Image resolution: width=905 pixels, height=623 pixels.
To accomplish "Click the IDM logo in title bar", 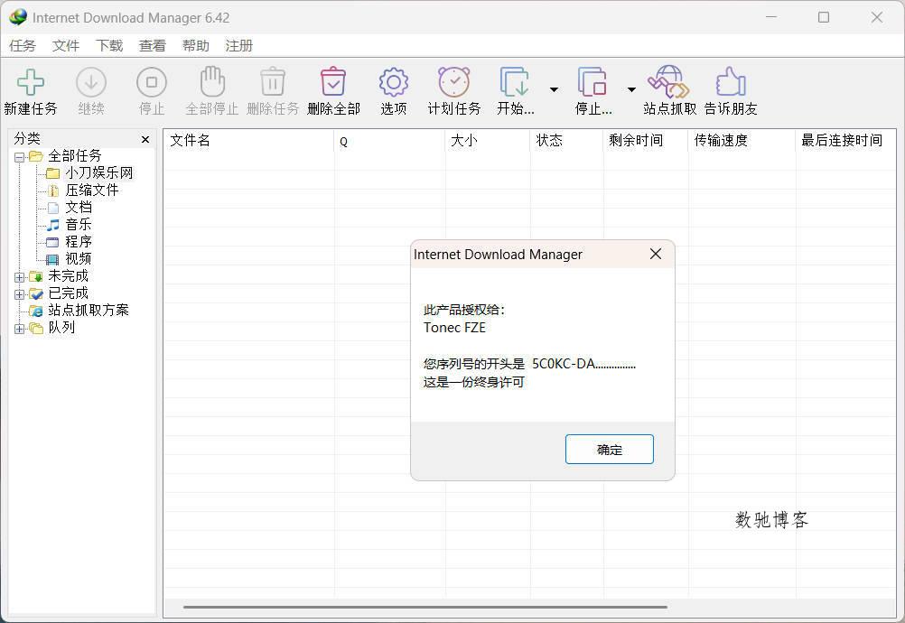I will (18, 17).
